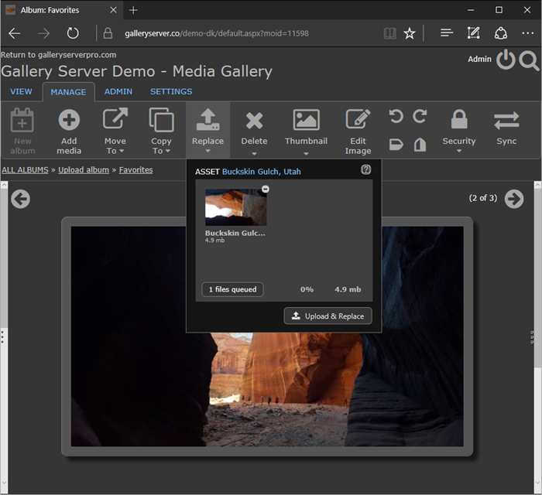Viewport: 542px width, 495px height.
Task: Rotate the image left (counter-clockwise)
Action: click(x=396, y=116)
